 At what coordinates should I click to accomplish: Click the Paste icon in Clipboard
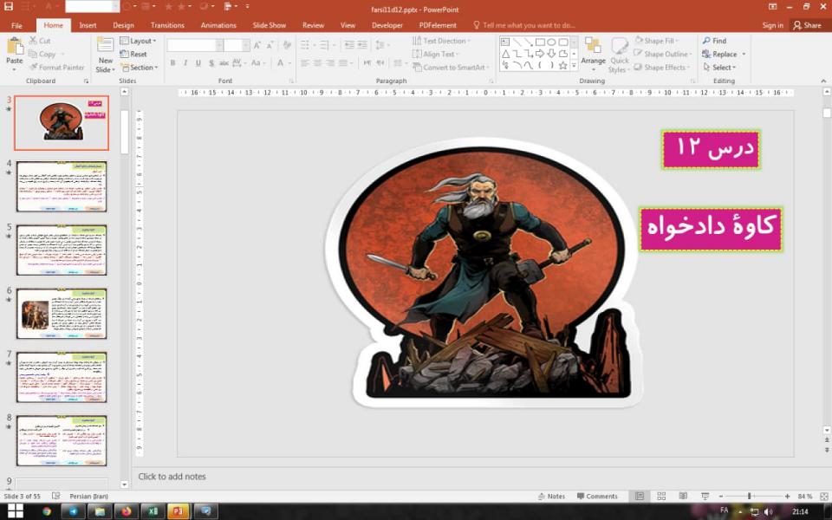pyautogui.click(x=15, y=47)
